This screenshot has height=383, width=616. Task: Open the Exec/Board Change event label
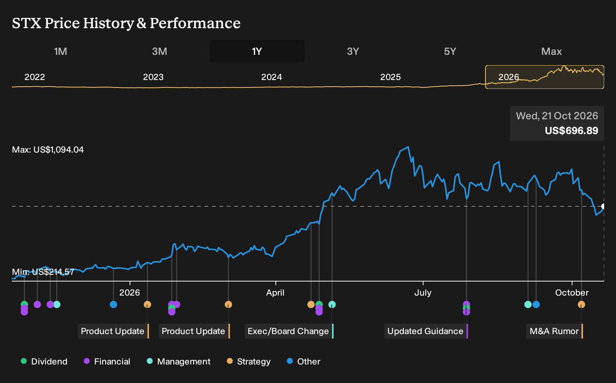289,331
